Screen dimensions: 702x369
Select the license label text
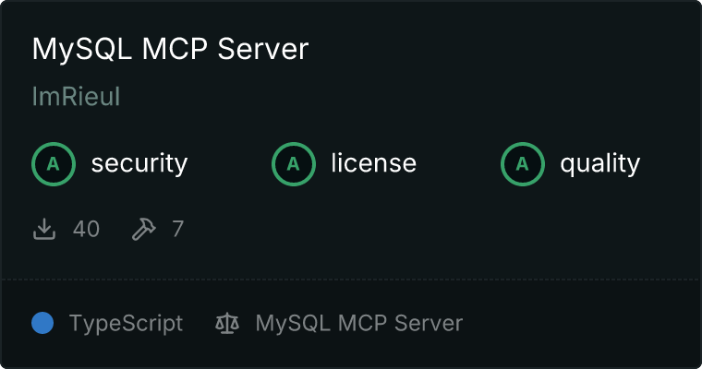point(374,163)
